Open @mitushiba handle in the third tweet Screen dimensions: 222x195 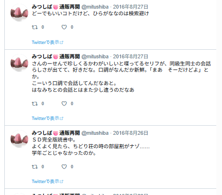coord(95,133)
